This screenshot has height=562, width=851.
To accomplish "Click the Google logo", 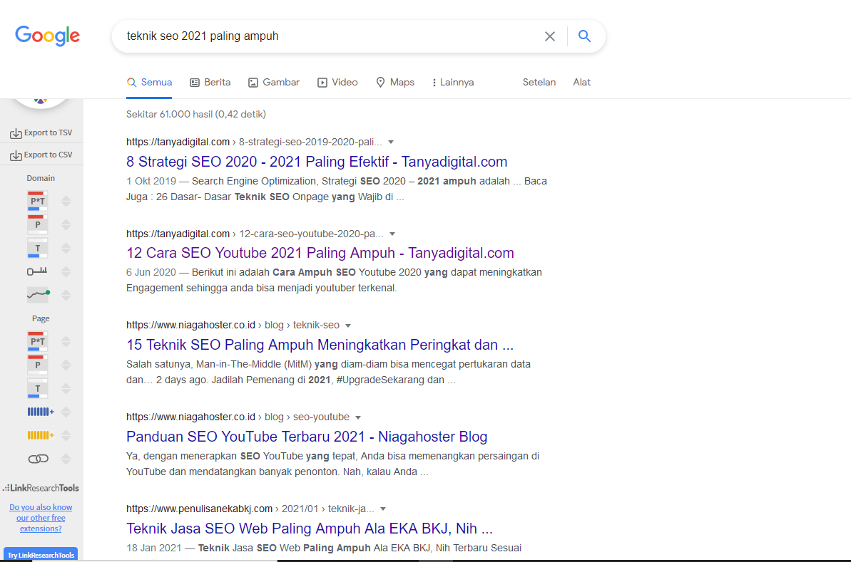I will [x=47, y=36].
